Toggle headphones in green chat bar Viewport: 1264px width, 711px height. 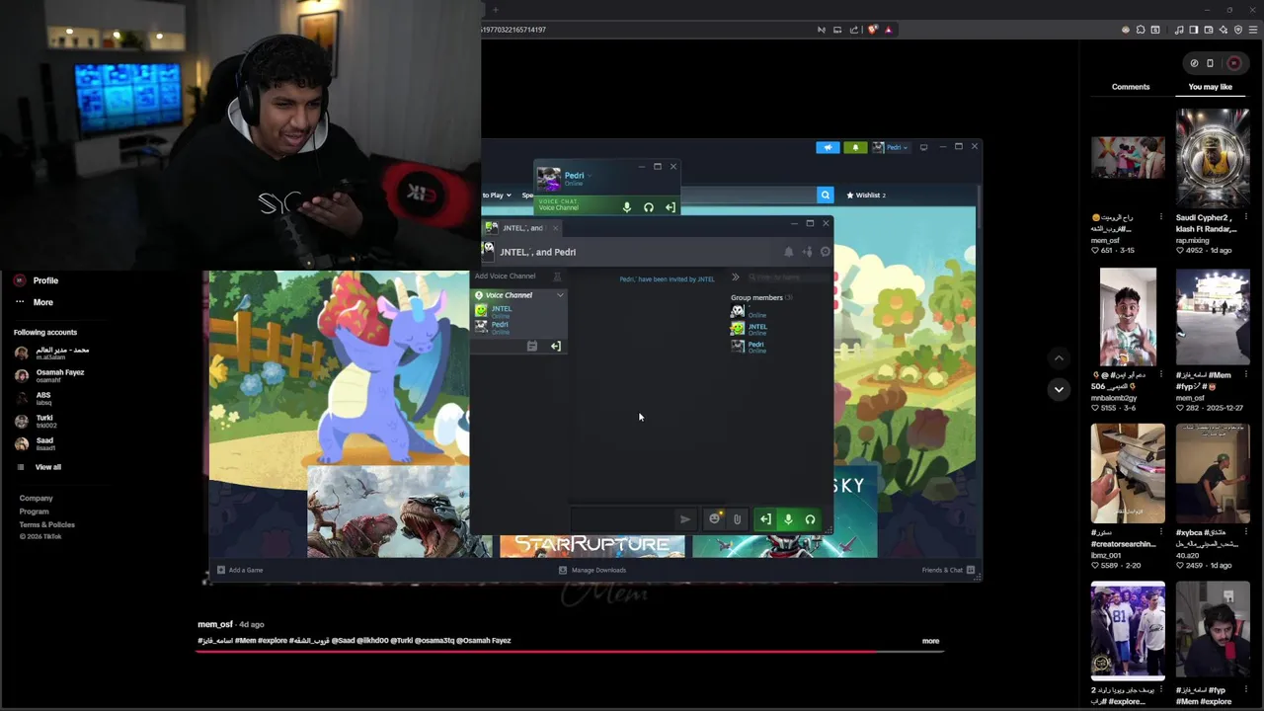tap(810, 519)
